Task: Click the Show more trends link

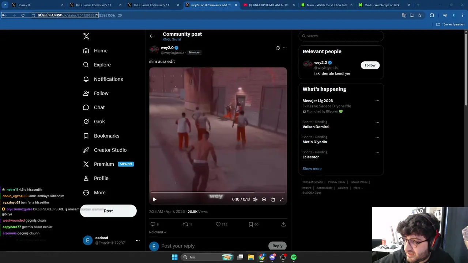Action: tap(312, 169)
